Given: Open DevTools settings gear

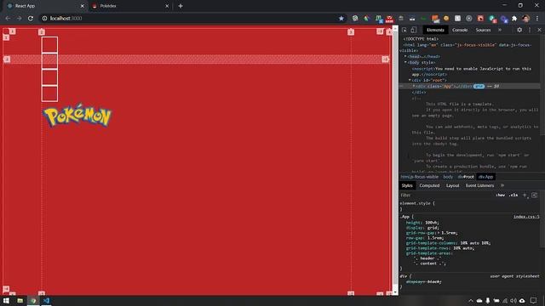Looking at the screenshot, I should [x=519, y=31].
